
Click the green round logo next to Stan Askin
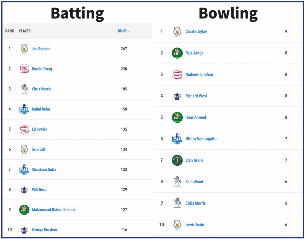pos(177,160)
